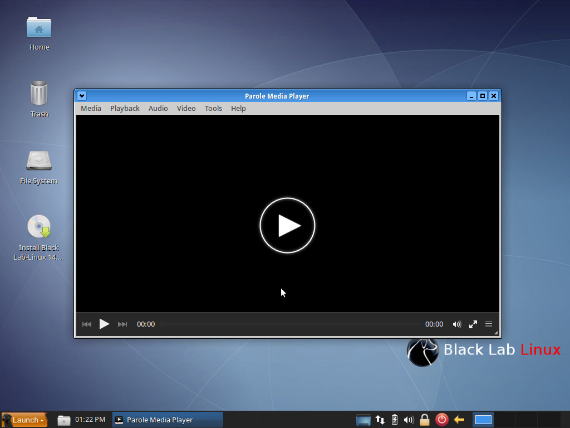This screenshot has width=570, height=428.
Task: Open the Audio menu
Action: tap(158, 109)
